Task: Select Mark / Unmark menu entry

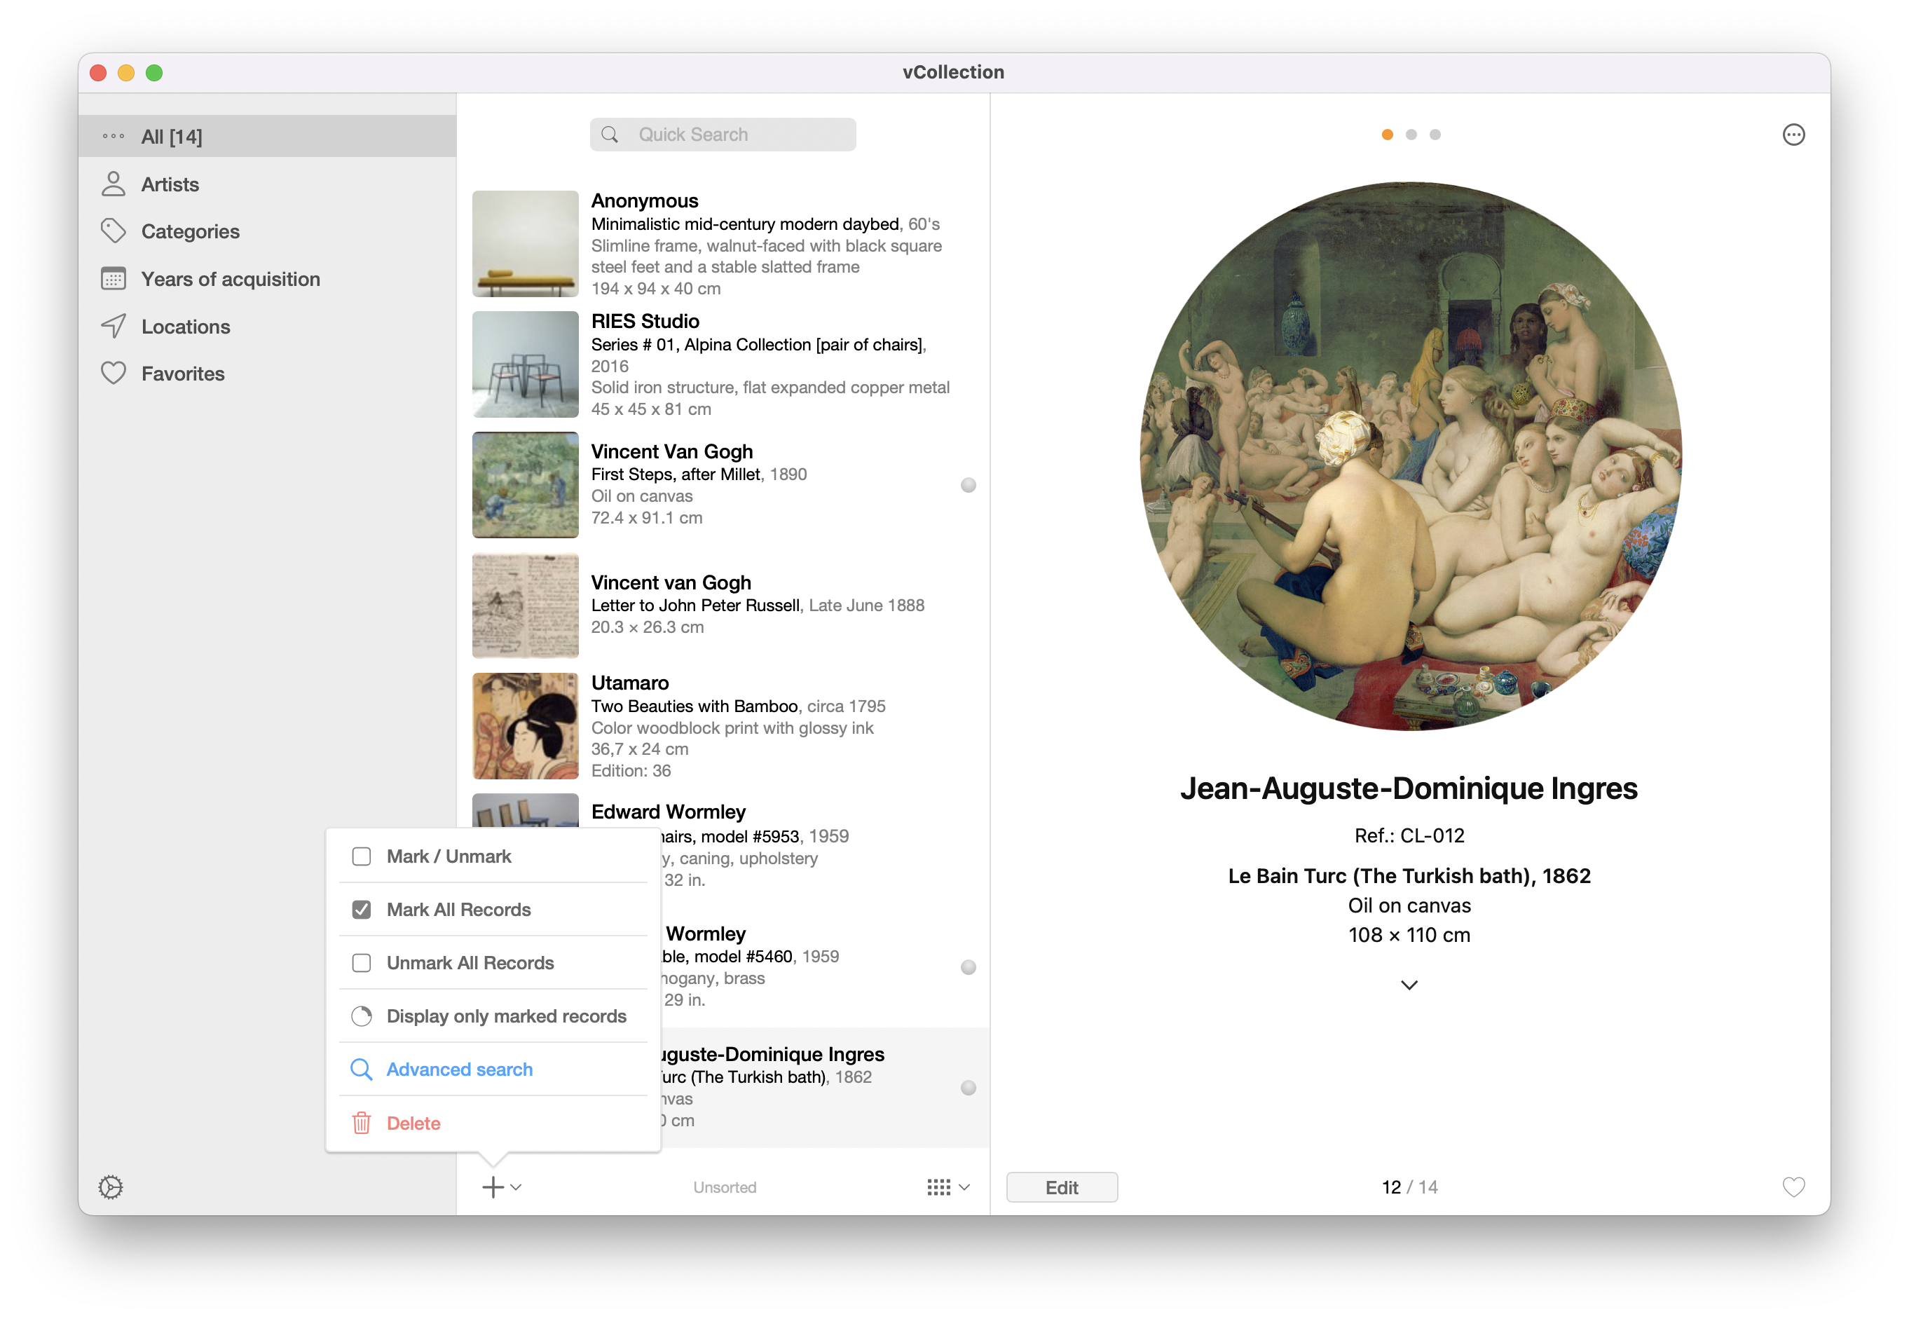Action: (493, 856)
